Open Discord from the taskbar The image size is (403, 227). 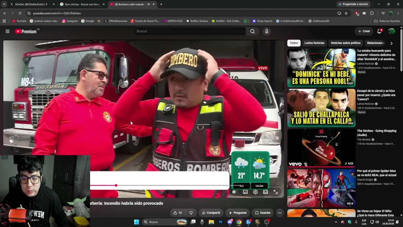click(x=230, y=222)
